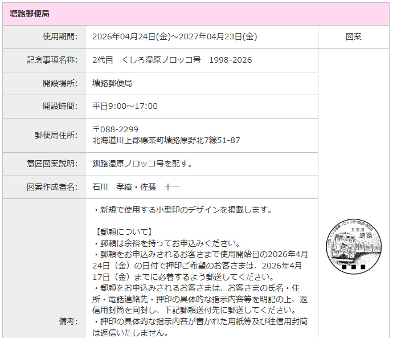Click the postal code 〒088-2299

pyautogui.click(x=115, y=129)
